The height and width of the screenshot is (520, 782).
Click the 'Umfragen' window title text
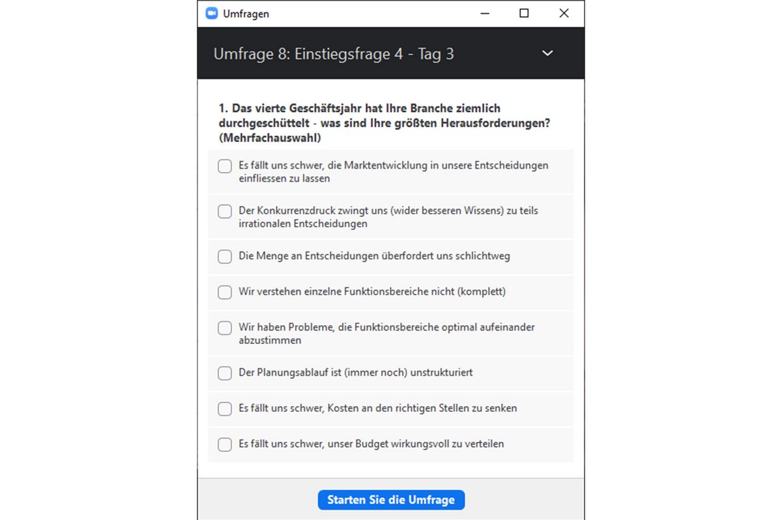coord(246,14)
